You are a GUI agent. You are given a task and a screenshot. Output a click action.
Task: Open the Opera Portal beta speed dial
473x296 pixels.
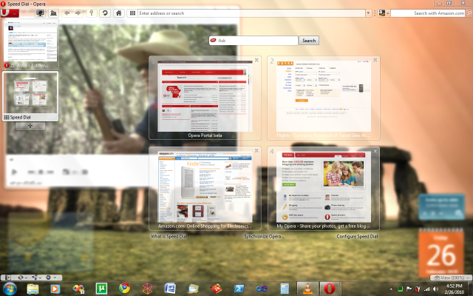click(x=205, y=96)
